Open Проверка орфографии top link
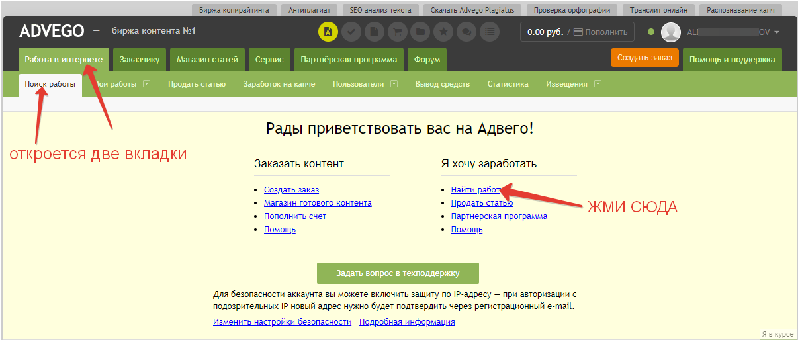 (572, 10)
